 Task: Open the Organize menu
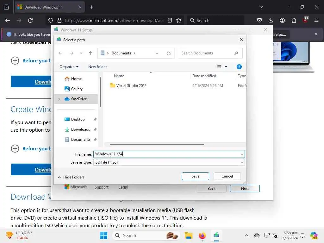(x=69, y=67)
